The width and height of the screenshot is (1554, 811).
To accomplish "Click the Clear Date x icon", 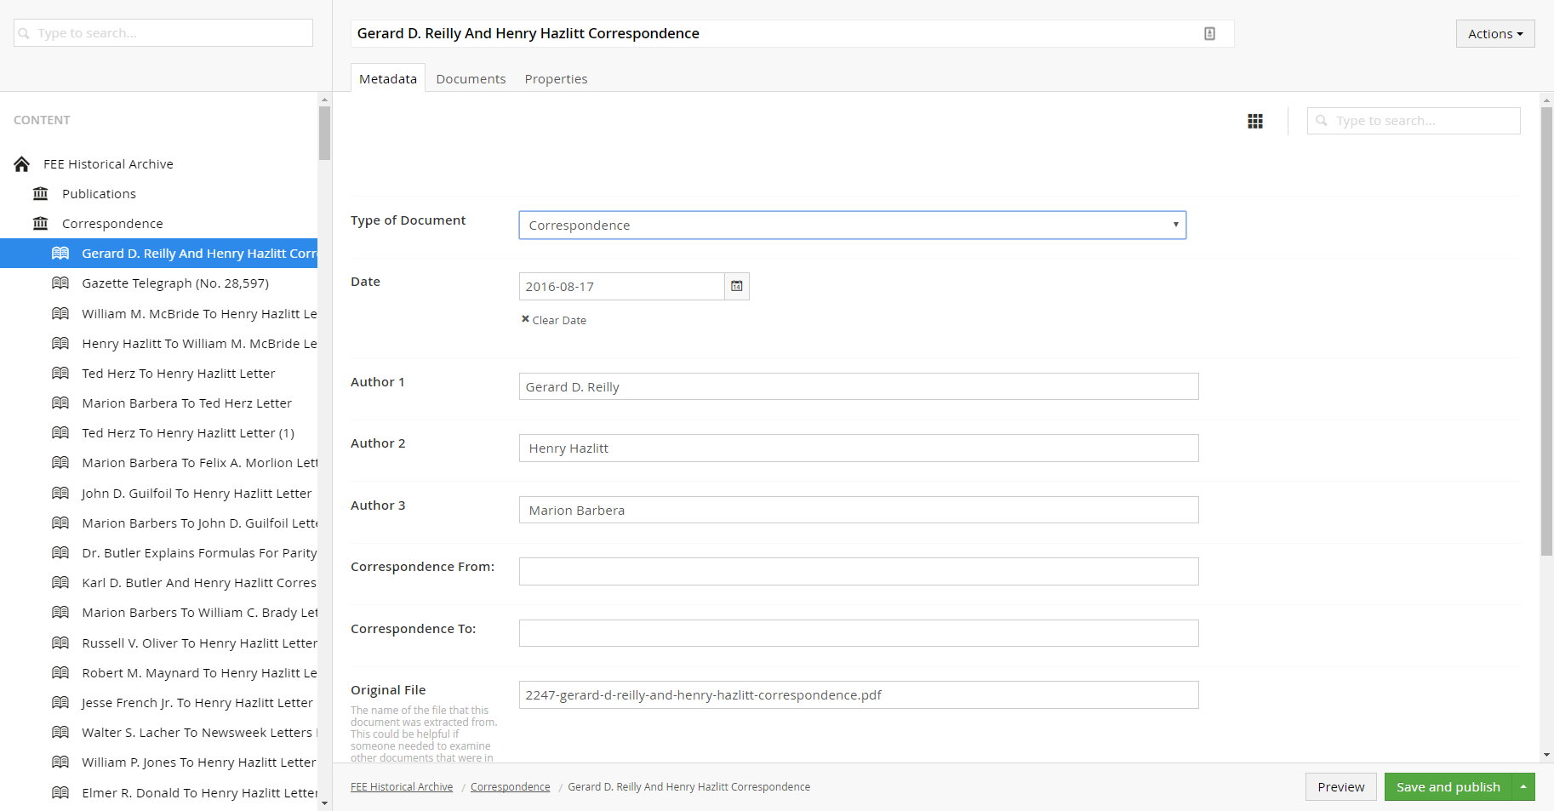I will pos(525,320).
